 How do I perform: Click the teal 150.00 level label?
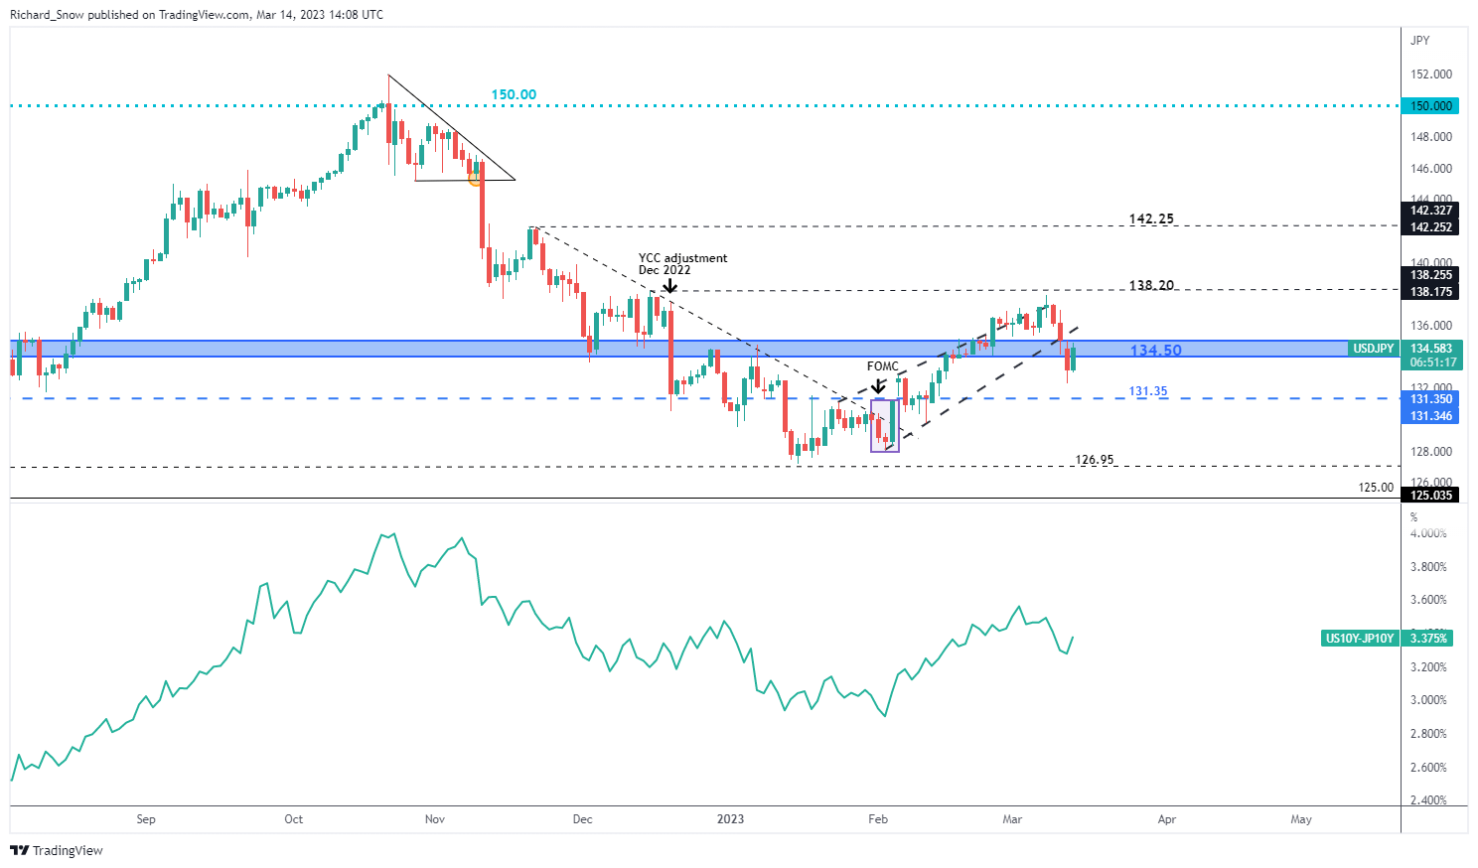coord(514,94)
